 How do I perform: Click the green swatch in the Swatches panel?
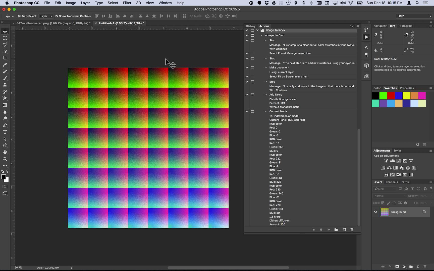click(383, 96)
